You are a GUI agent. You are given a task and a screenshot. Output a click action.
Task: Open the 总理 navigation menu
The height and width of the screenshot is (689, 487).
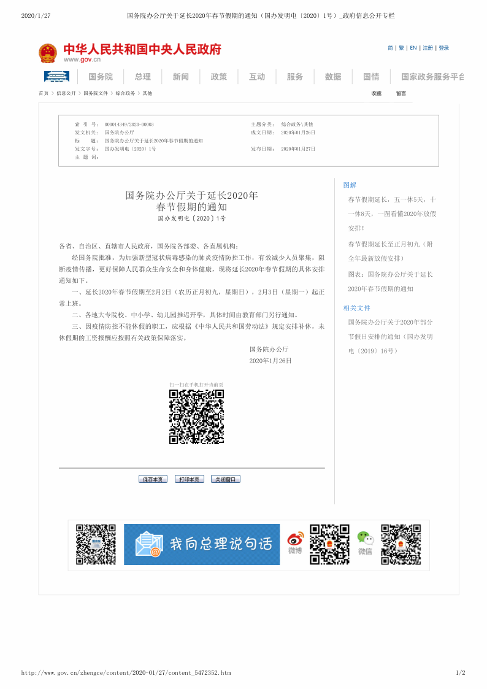pos(143,77)
